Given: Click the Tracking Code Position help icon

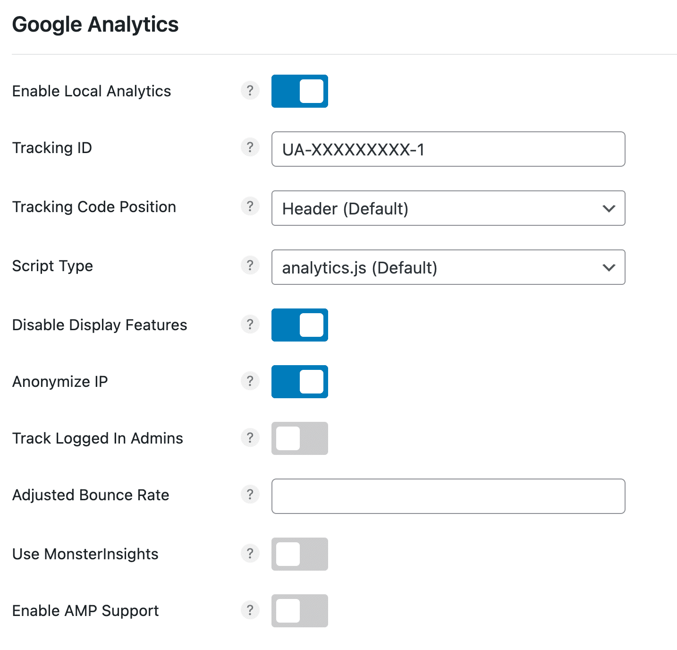Looking at the screenshot, I should tap(250, 206).
